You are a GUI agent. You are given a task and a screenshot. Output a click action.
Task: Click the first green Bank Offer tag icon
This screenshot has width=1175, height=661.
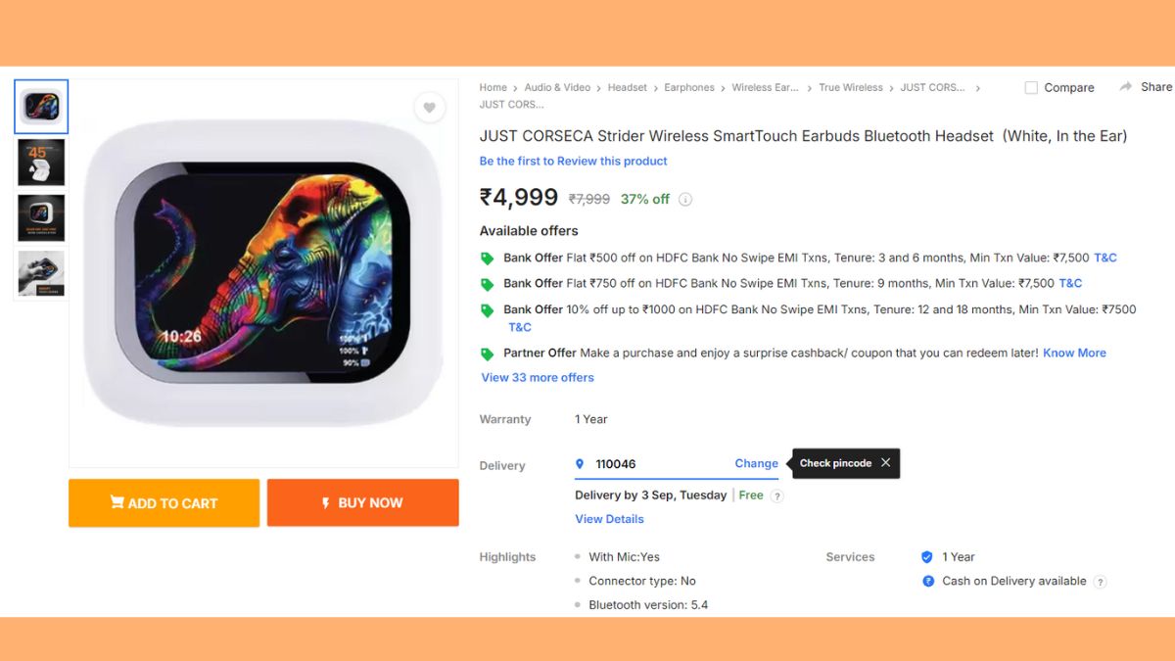pos(487,259)
